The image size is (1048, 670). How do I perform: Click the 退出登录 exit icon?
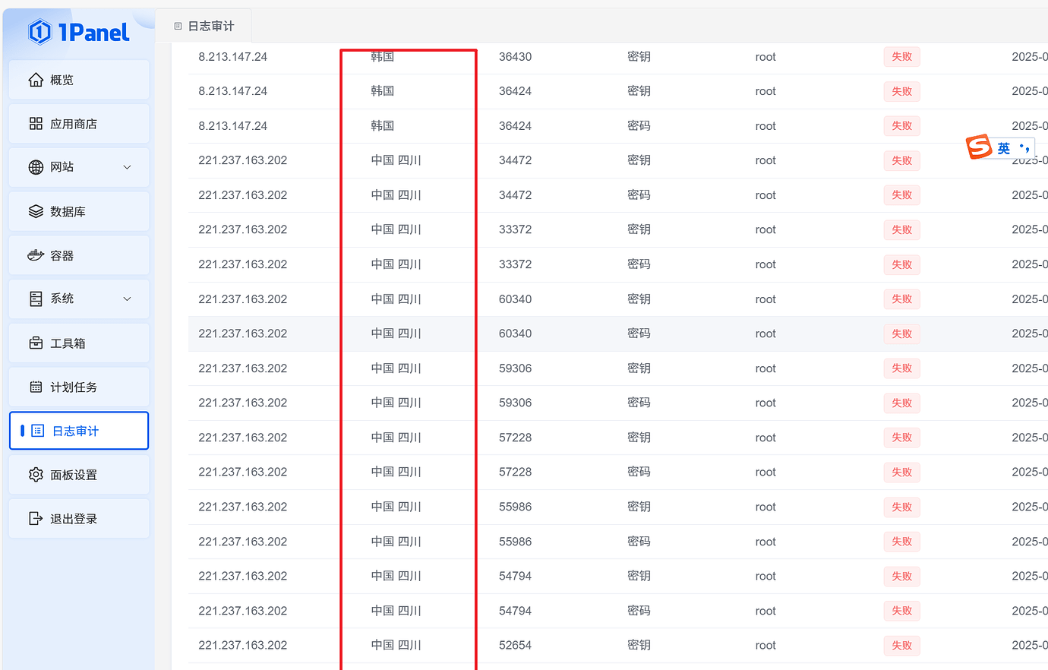(36, 519)
